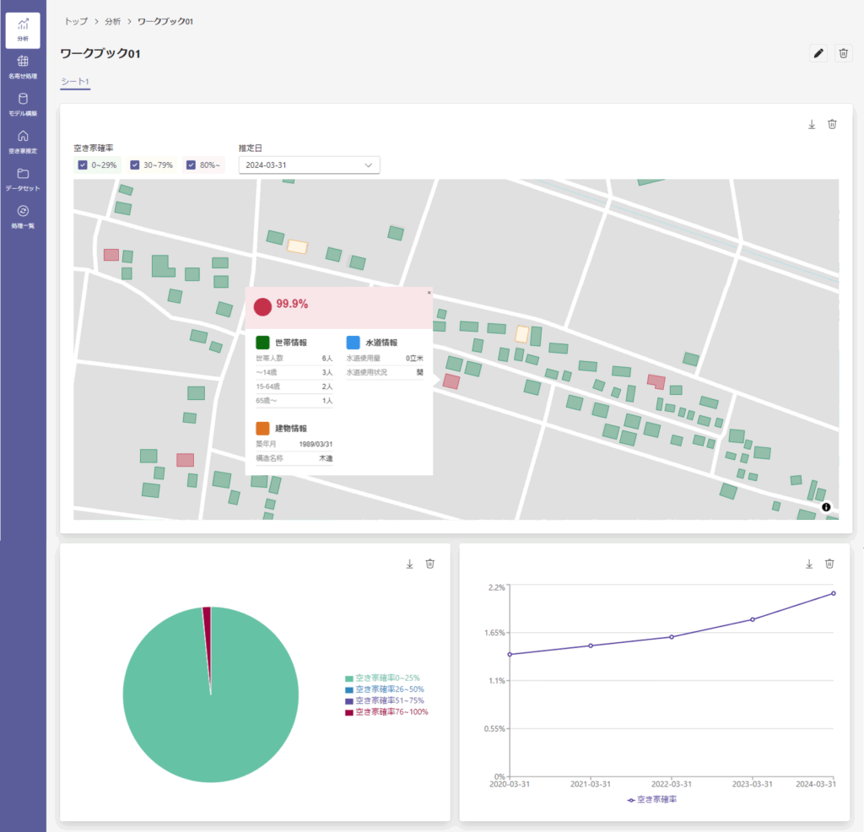
Task: Expand the 推定日 date dropdown
Action: coord(309,165)
